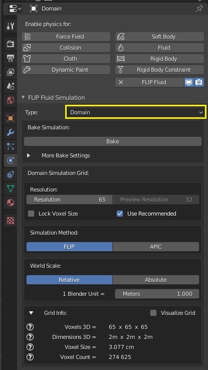
Task: Click the pin icon beside Domain
Action: click(199, 9)
